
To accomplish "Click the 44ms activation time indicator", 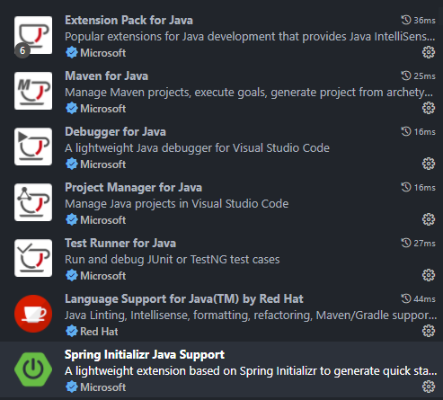I will [419, 298].
